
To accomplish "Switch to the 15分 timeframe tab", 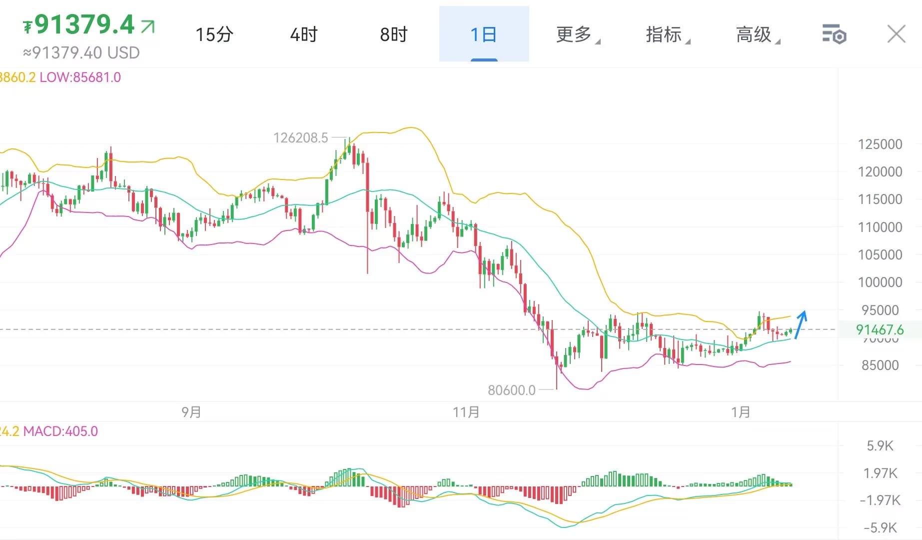I will tap(214, 34).
